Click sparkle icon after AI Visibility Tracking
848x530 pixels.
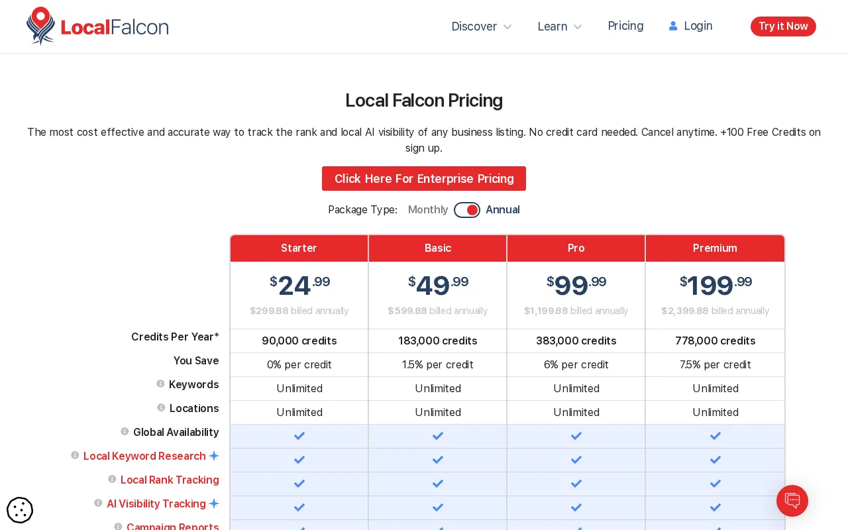pos(214,503)
